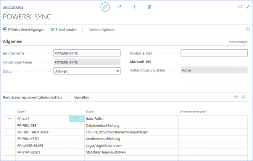Click the Benutzerkarte breadcrumb link

tap(12, 7)
